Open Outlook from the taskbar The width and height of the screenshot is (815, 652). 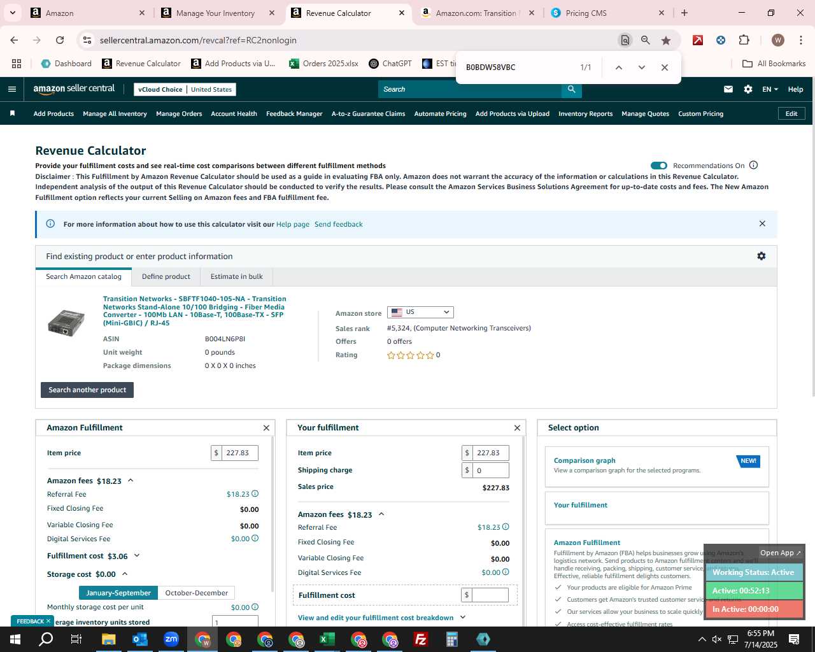(x=140, y=639)
